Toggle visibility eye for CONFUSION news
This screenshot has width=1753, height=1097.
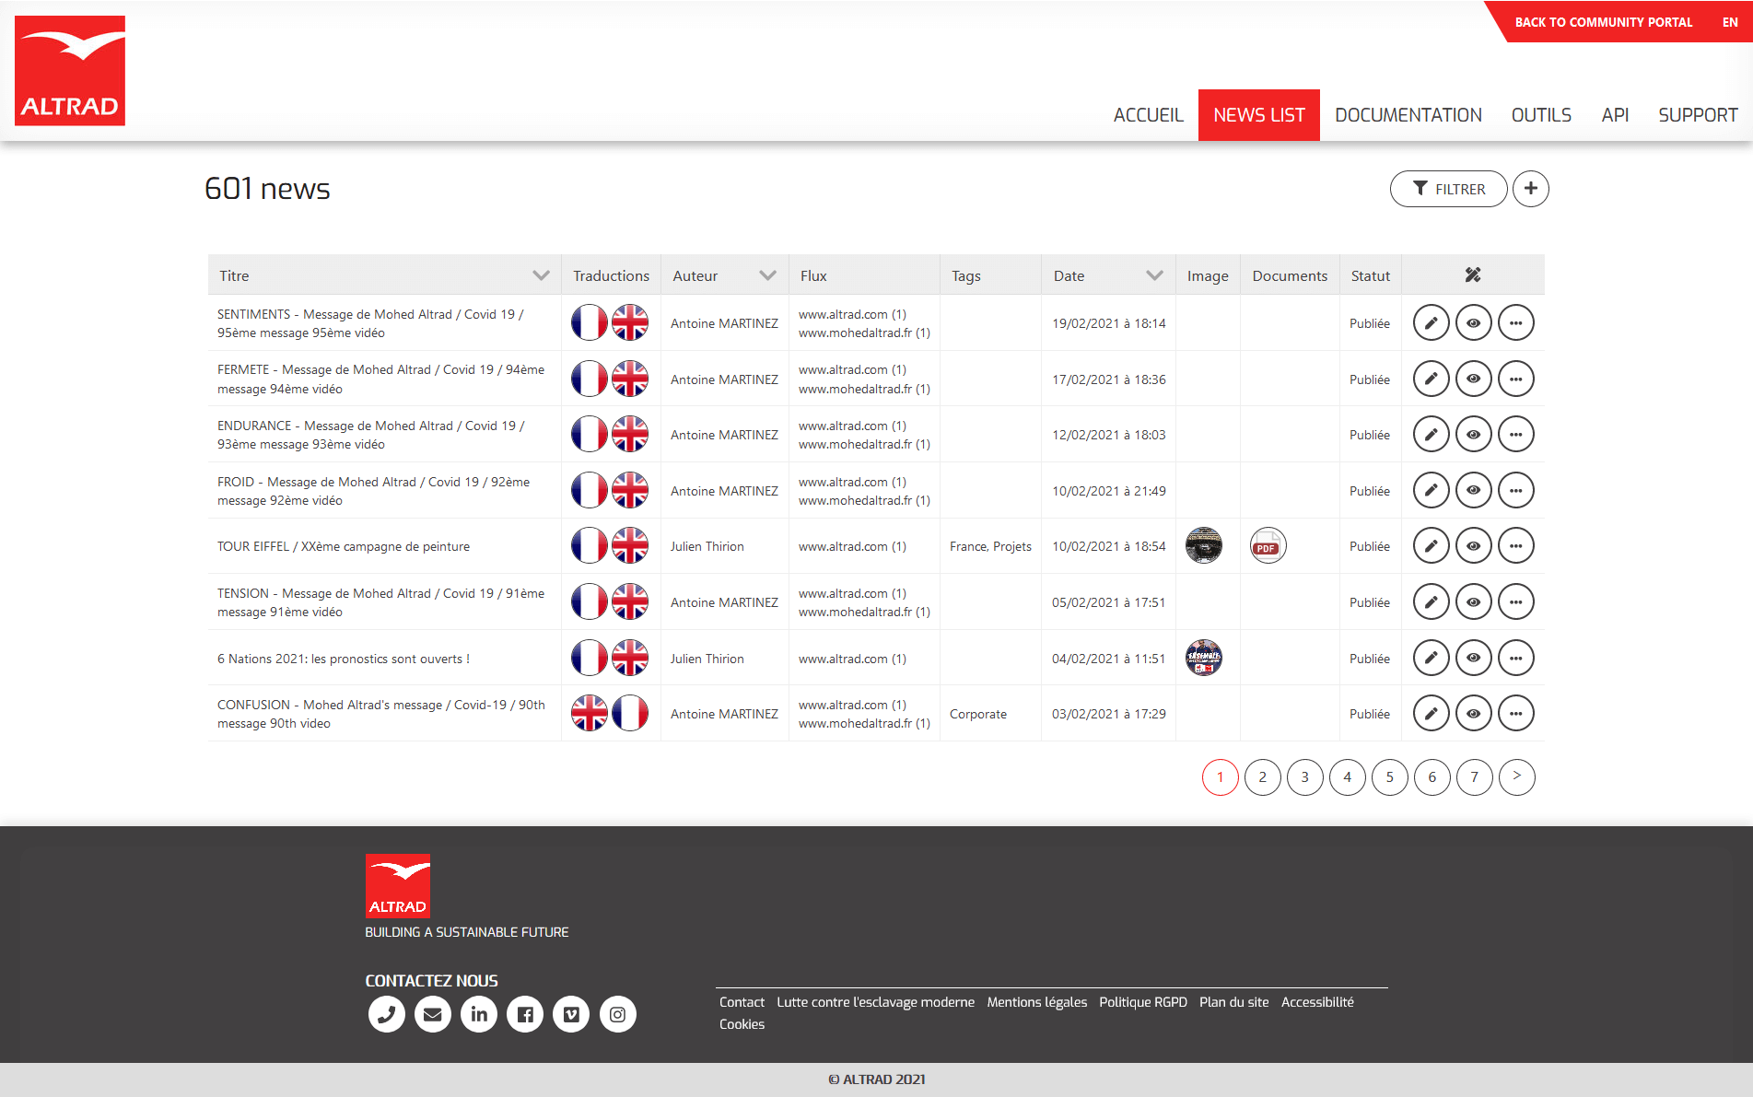(1473, 714)
